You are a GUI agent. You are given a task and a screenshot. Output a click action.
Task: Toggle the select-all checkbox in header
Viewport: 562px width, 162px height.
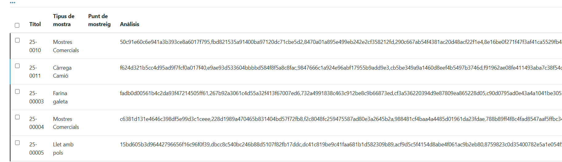click(x=17, y=25)
